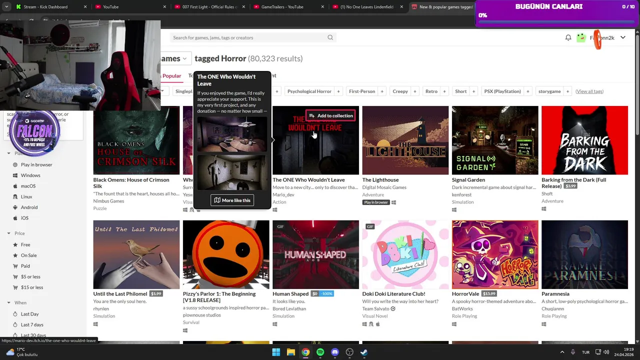Click the plus next to Psychological Horror tag

point(338,91)
